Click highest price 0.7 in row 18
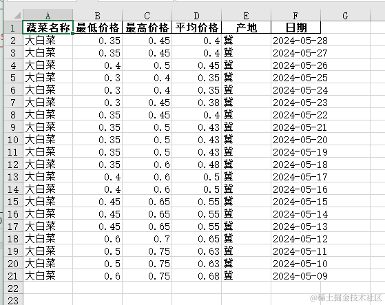Screen dimensions: 385x305 point(147,238)
